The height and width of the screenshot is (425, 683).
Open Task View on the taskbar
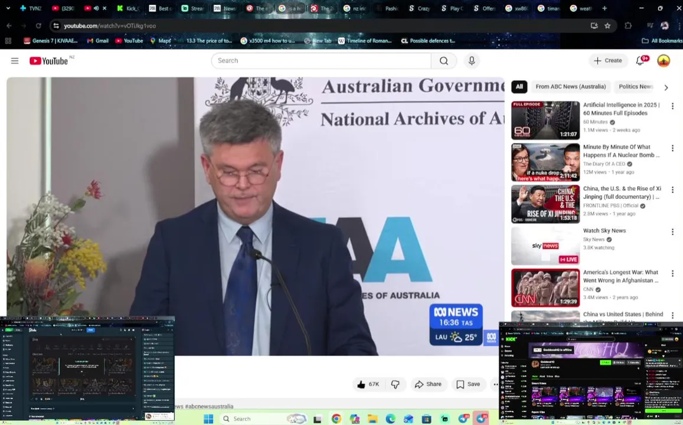[317, 419]
